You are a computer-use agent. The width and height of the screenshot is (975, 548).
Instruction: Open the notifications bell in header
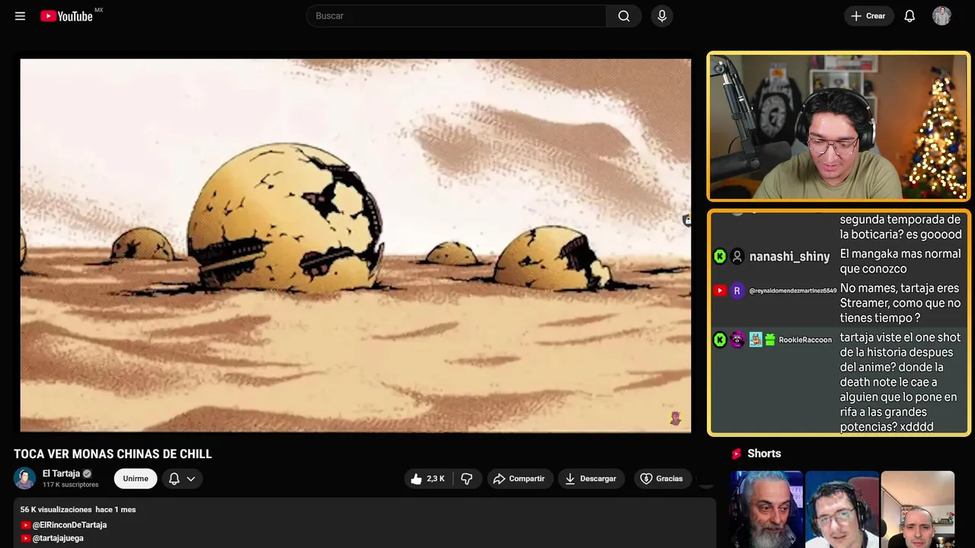point(909,16)
